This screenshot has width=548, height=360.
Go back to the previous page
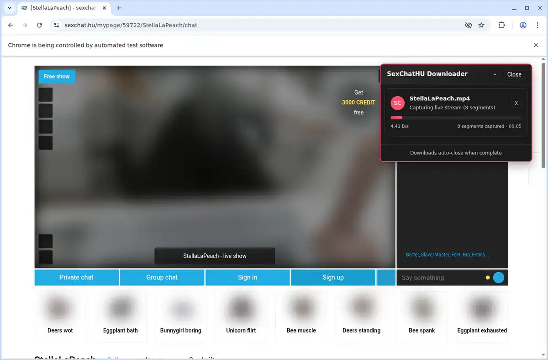(11, 25)
